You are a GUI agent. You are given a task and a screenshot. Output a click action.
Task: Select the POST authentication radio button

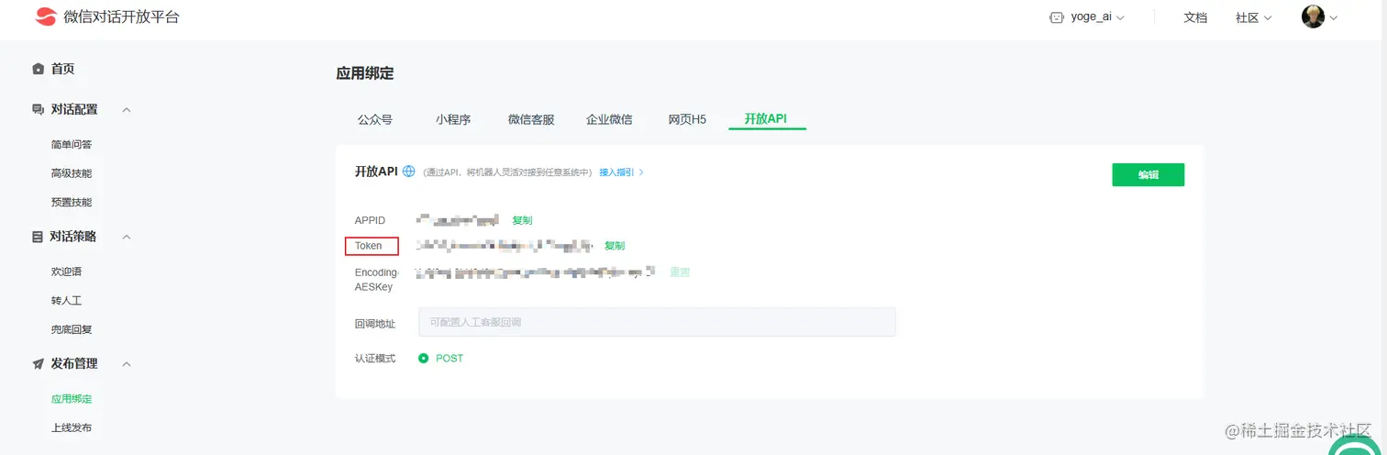424,359
